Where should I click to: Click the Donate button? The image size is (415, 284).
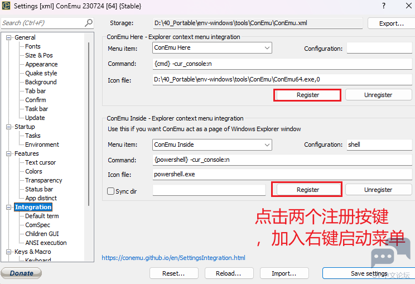(21, 273)
